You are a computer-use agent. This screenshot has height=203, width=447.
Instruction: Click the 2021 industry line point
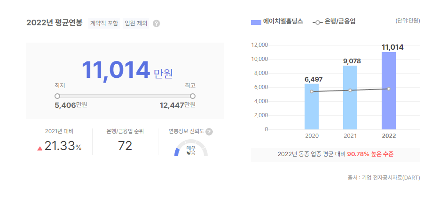click(350, 90)
